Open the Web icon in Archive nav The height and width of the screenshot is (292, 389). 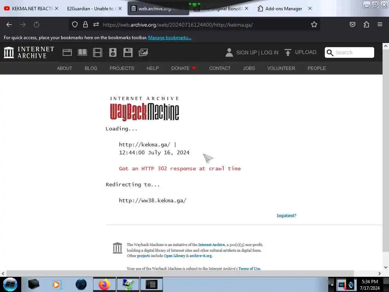click(x=67, y=52)
